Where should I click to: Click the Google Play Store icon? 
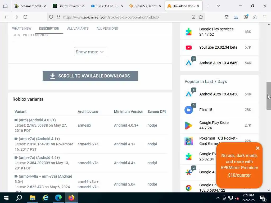(188, 126)
